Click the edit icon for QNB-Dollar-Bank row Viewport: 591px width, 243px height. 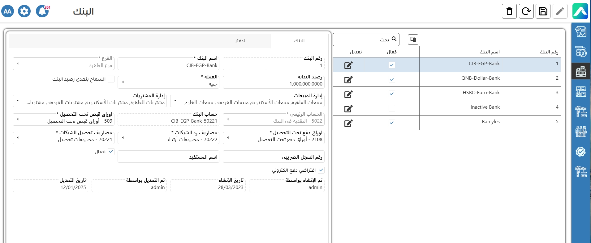pos(348,80)
